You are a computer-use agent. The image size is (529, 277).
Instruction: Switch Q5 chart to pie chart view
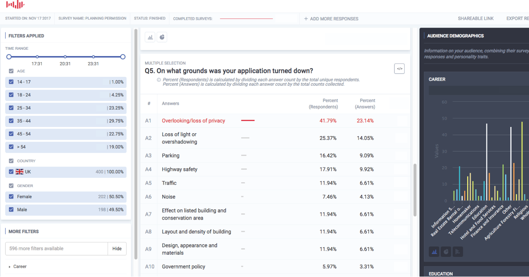click(162, 37)
